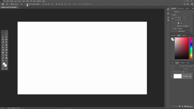Screen dimensions: 194x109
Task: Open the Bits/Channel dropdown
Action: (x=184, y=31)
